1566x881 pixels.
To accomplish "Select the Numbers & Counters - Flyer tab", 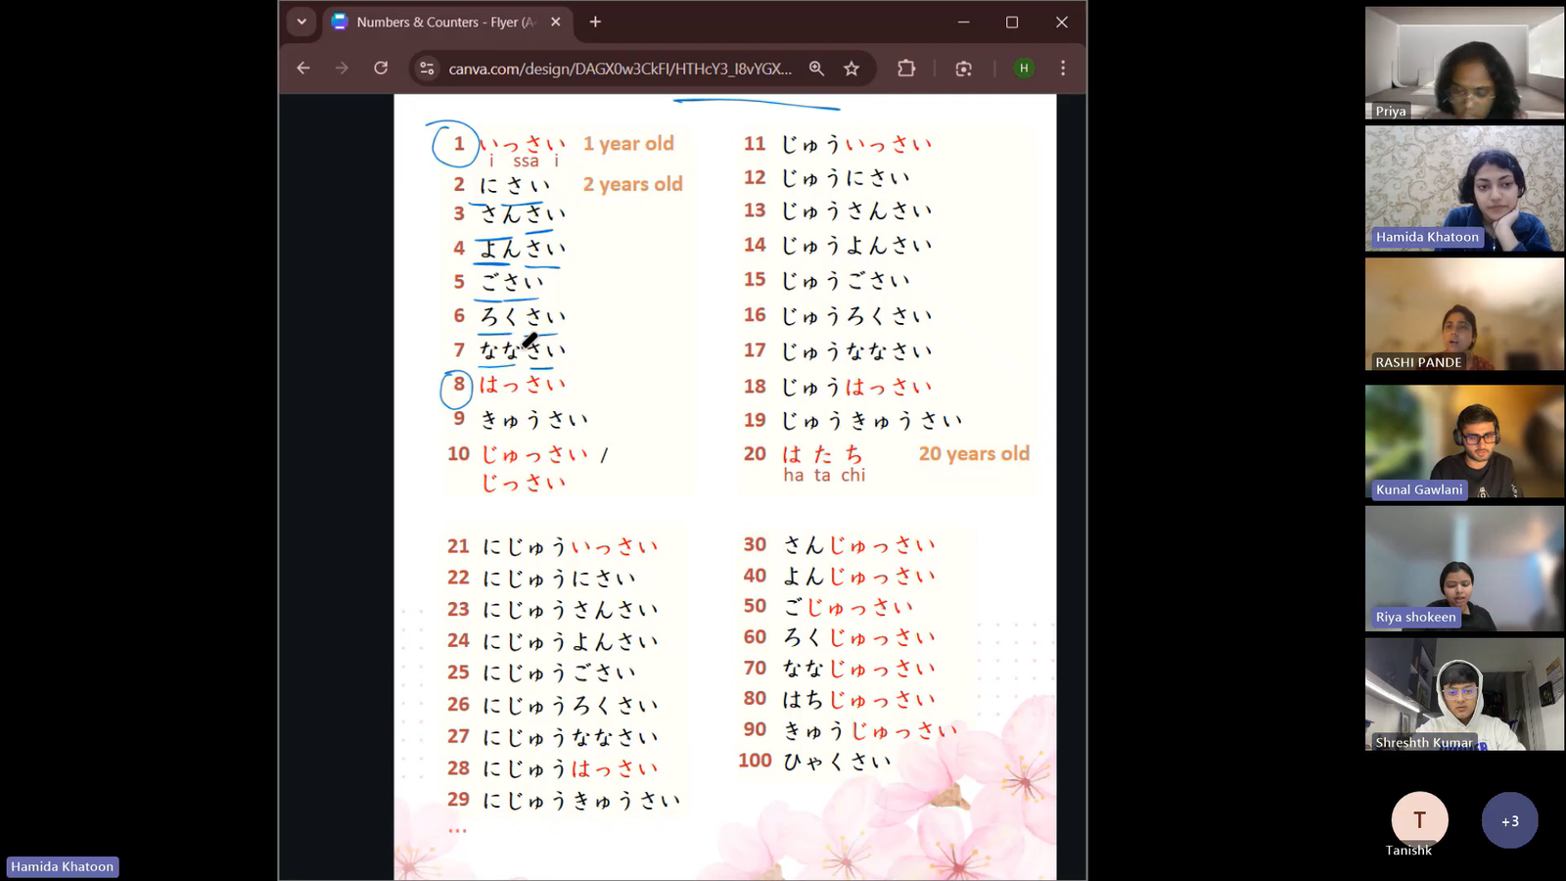I will point(447,22).
